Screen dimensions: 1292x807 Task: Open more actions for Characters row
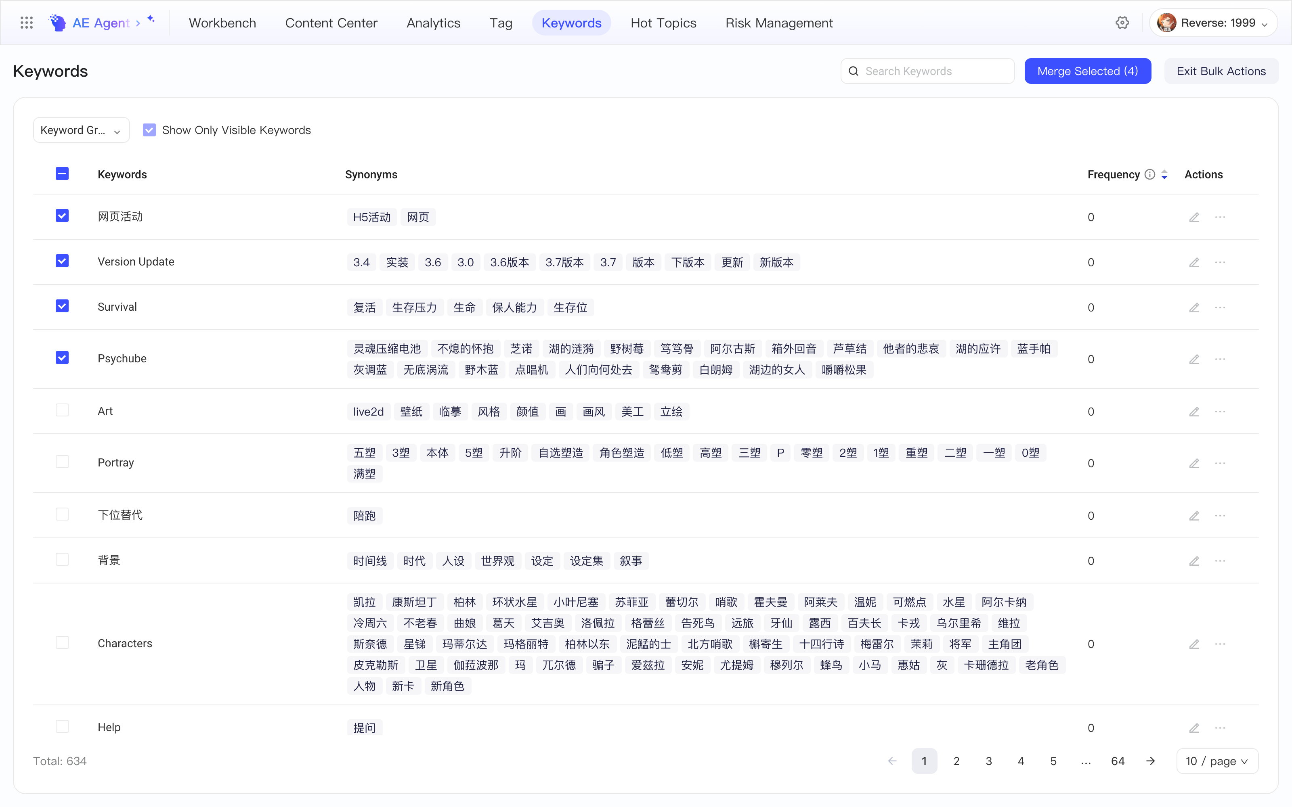coord(1220,644)
